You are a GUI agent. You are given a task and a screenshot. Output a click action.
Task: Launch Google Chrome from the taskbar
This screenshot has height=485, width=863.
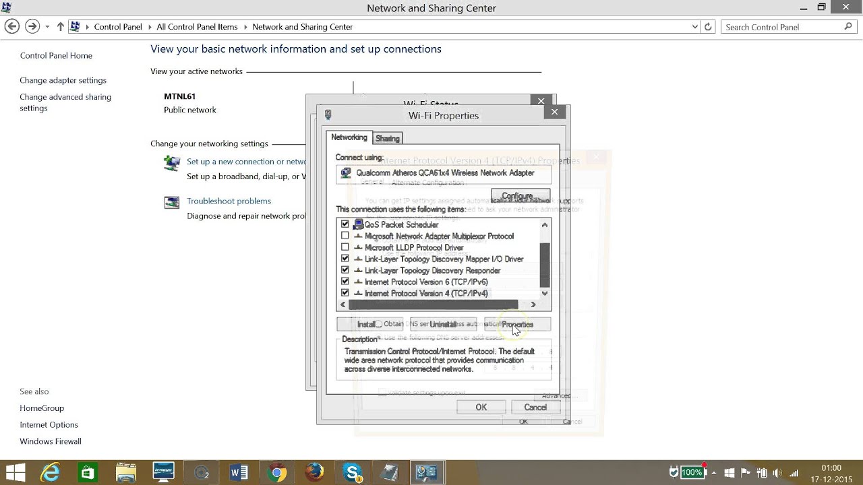click(276, 473)
